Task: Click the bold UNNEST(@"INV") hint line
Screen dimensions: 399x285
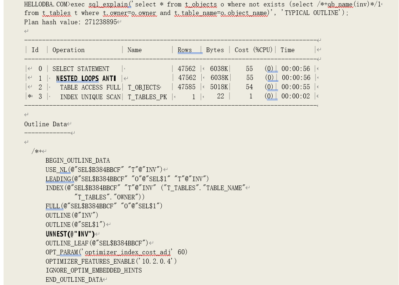Action: pyautogui.click(x=70, y=234)
